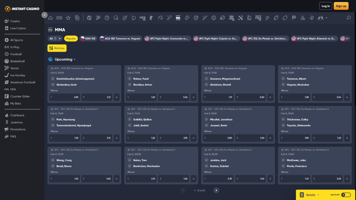The width and height of the screenshot is (356, 200).
Task: Select the KSW 103 filter tab
Action: (88, 39)
